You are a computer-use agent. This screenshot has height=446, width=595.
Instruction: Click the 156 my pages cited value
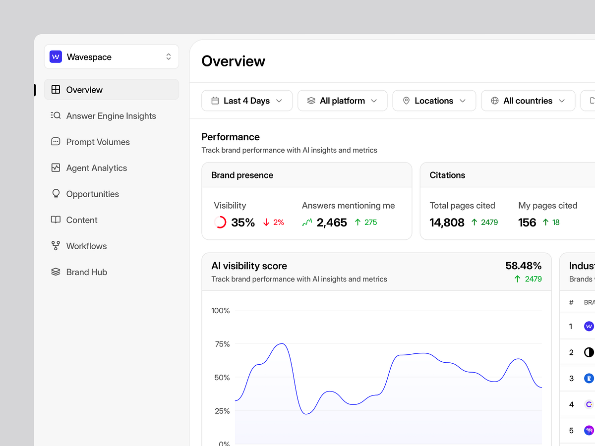tap(528, 223)
